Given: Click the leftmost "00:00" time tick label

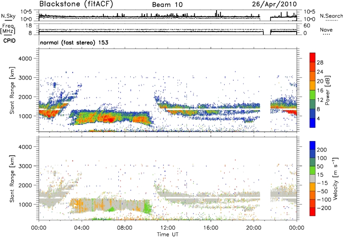Looking at the screenshot, I should (39, 228).
